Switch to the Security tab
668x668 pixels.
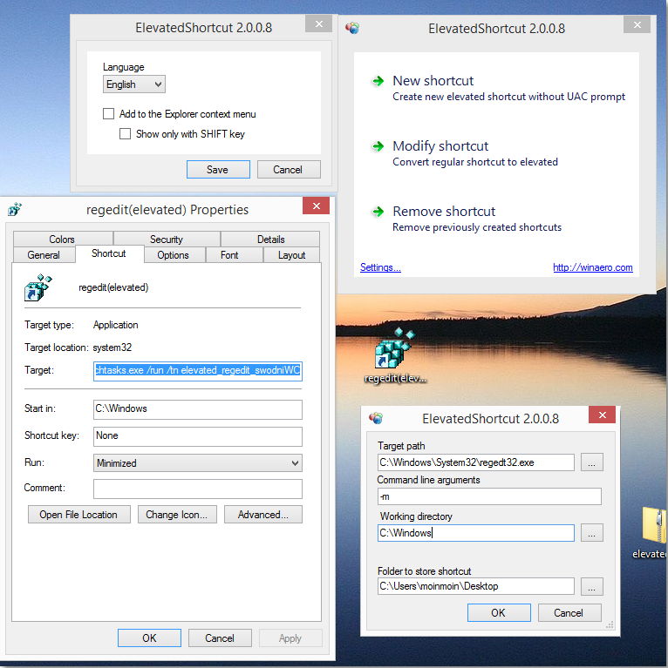[167, 239]
